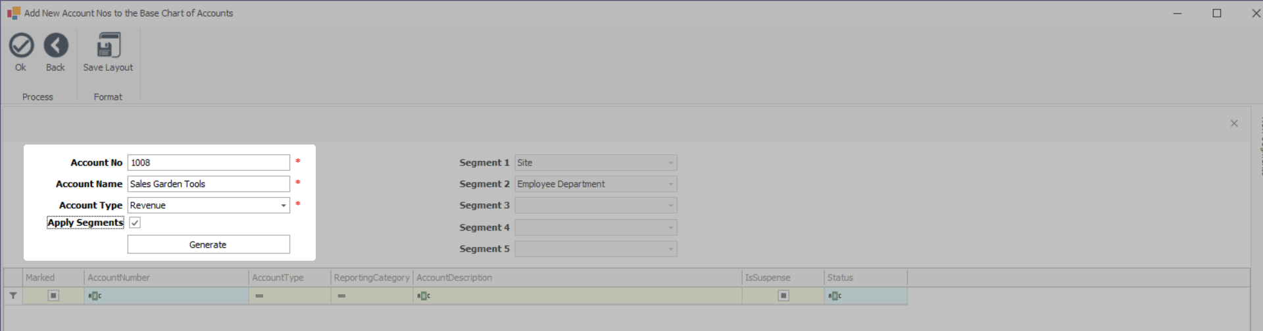Viewport: 1263px width, 331px height.
Task: Expand the Segment 3 dropdown
Action: coord(670,206)
